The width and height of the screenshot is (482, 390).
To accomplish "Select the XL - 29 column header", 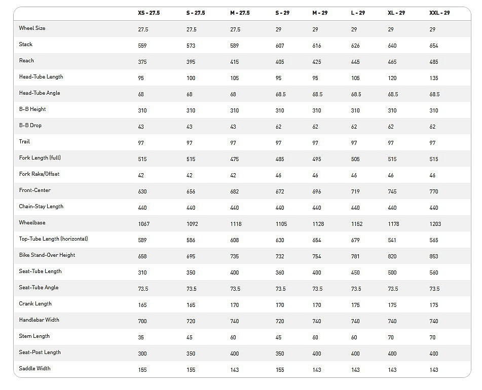I will point(396,13).
